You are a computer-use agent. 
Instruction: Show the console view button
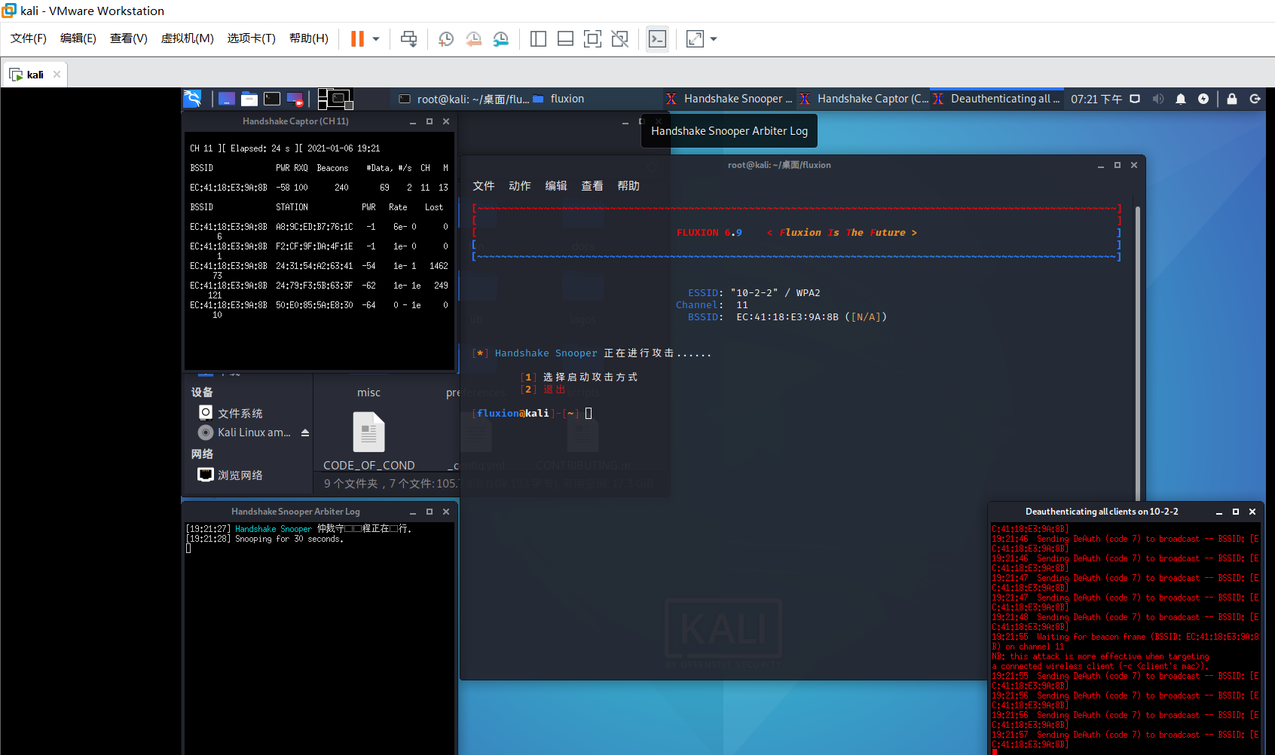coord(657,38)
